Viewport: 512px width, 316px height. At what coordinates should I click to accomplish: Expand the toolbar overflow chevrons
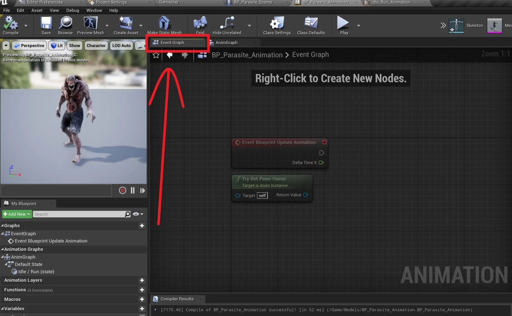tap(443, 25)
